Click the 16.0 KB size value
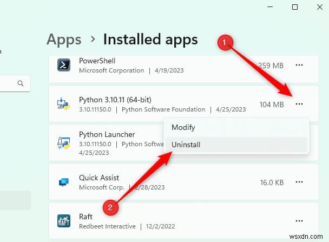Screen dimensions: 329x242 click(x=272, y=182)
